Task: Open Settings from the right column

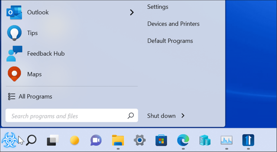Action: click(x=158, y=7)
